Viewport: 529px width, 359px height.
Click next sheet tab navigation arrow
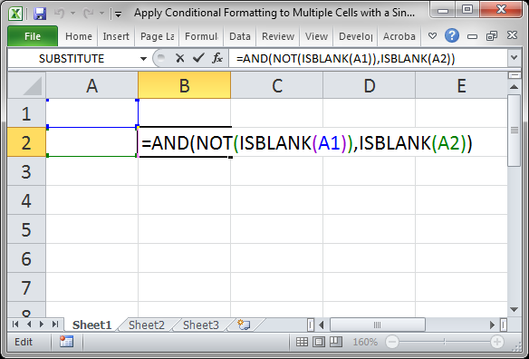42,325
